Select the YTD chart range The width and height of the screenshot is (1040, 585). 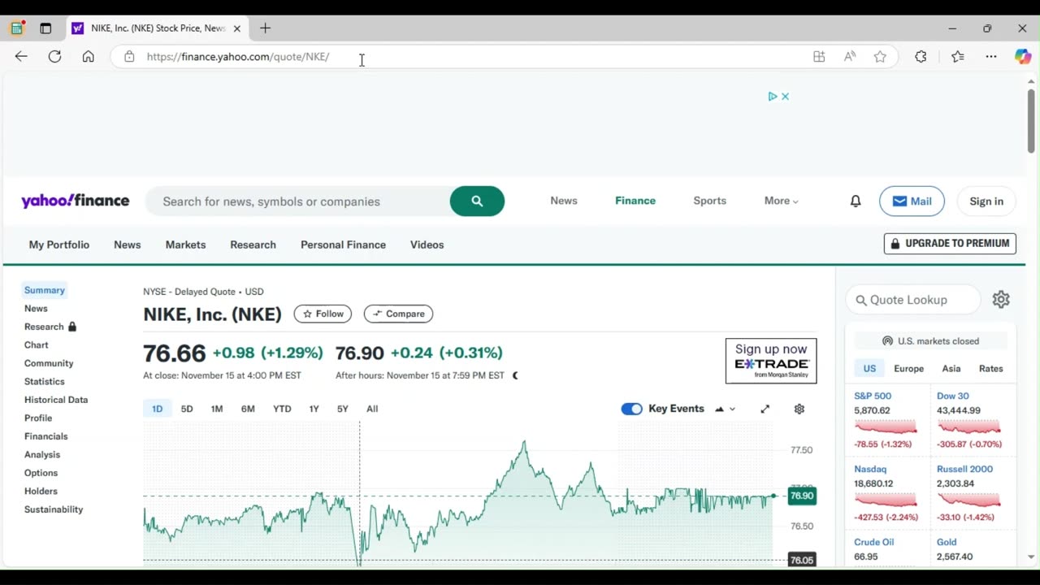[282, 409]
